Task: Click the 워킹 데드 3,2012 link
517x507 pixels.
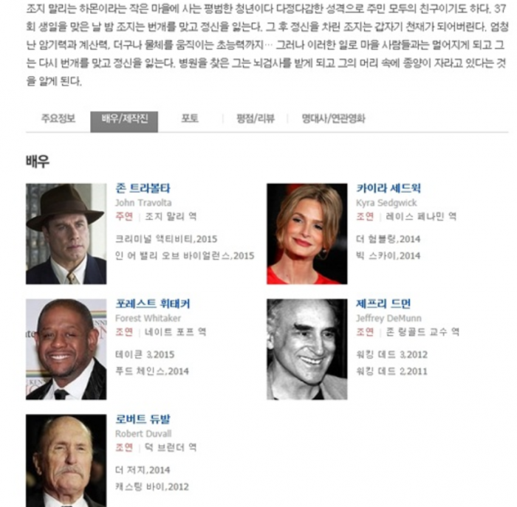Action: point(391,354)
